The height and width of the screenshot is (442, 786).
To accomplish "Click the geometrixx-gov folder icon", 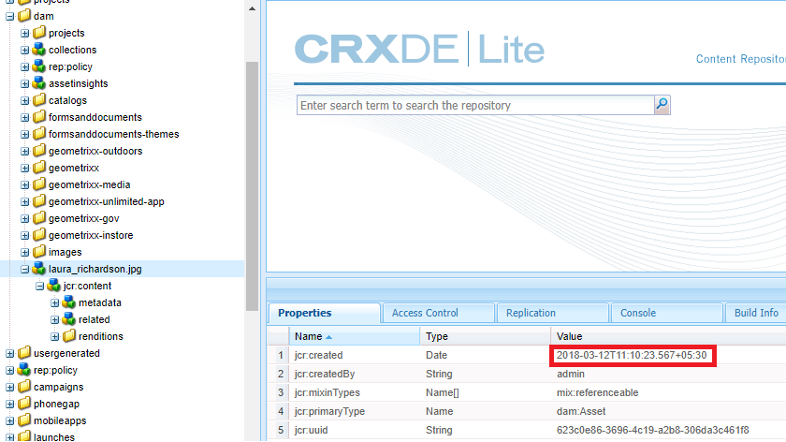I will 39,218.
